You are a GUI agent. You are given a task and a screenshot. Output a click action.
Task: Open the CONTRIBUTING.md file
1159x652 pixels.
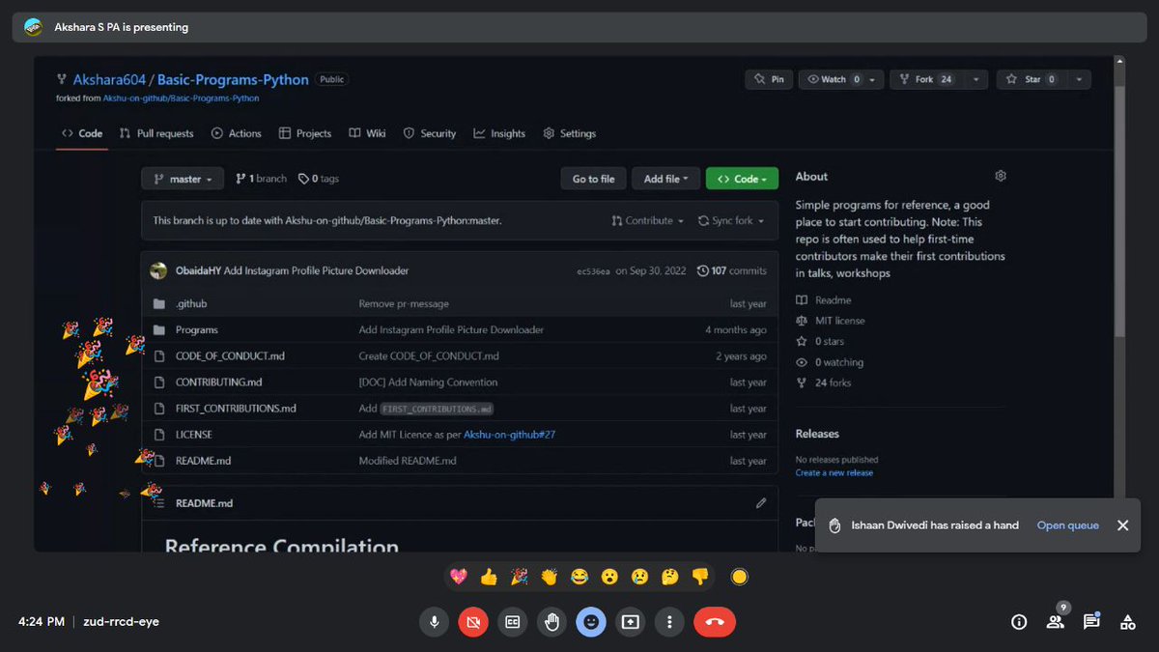pos(218,382)
